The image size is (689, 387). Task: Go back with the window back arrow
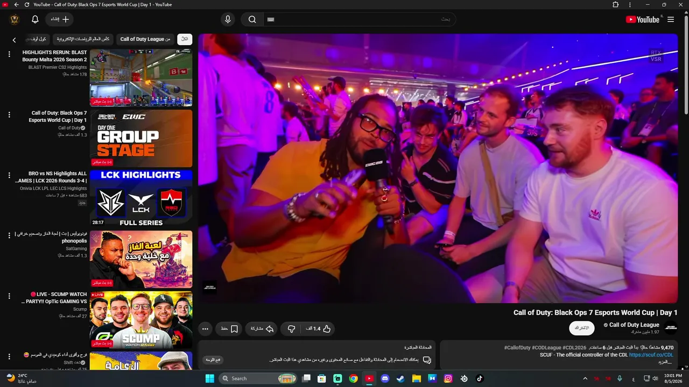(x=16, y=5)
